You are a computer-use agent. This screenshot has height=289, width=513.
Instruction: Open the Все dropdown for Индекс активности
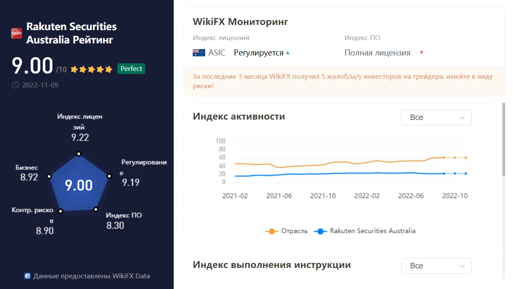436,117
